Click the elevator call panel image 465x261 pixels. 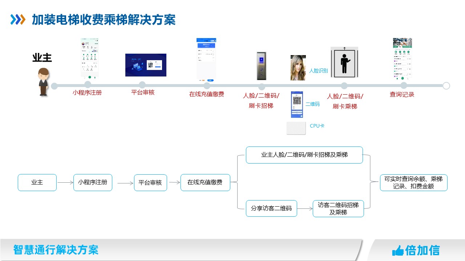(262, 66)
